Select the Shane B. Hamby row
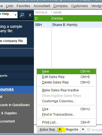 point(68,25)
